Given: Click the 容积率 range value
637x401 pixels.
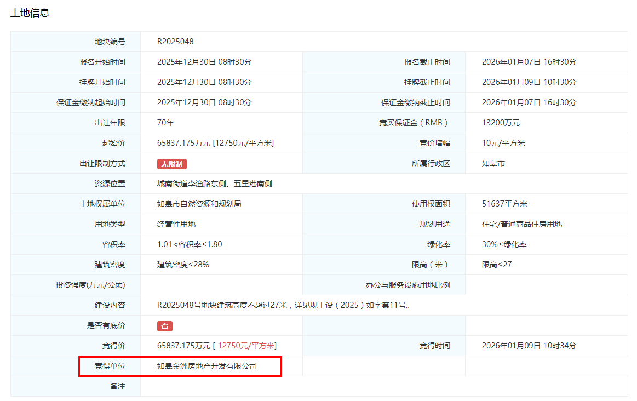Looking at the screenshot, I should 190,244.
